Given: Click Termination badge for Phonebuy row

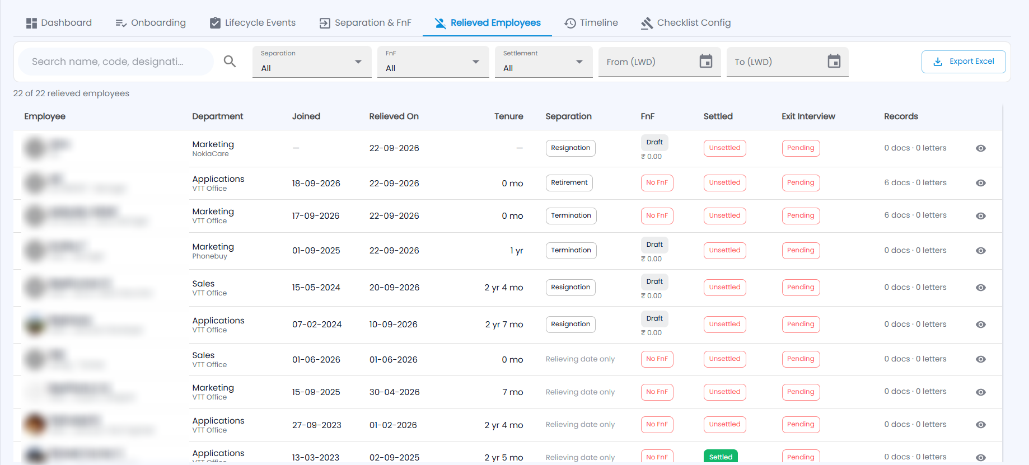Looking at the screenshot, I should 571,251.
